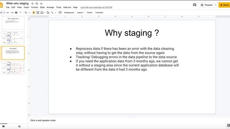
Task: Click the 'Reprocess data if there has' bullet
Action: click(125, 51)
